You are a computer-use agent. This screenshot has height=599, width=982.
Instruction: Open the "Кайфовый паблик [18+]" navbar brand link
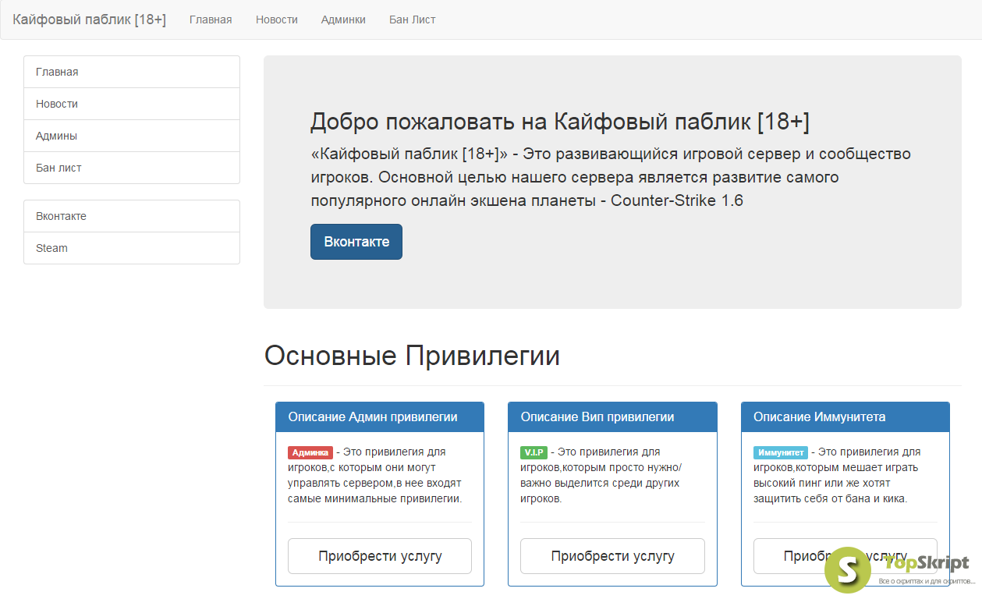pyautogui.click(x=89, y=19)
